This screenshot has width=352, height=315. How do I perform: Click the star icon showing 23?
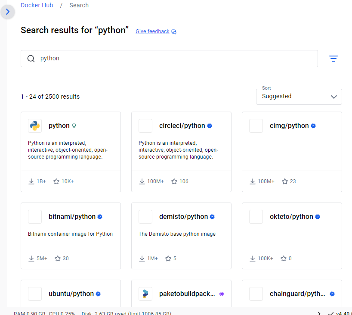tap(285, 181)
